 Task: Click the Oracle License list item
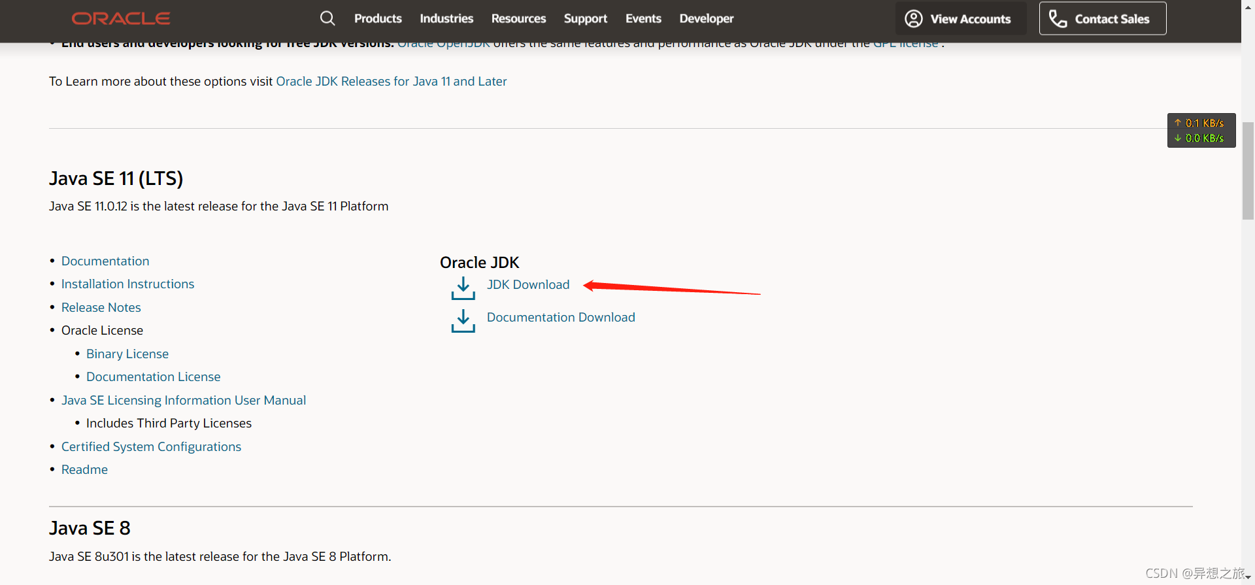(x=102, y=330)
